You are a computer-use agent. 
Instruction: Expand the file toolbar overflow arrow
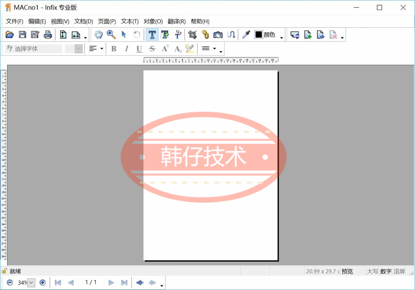[85, 37]
